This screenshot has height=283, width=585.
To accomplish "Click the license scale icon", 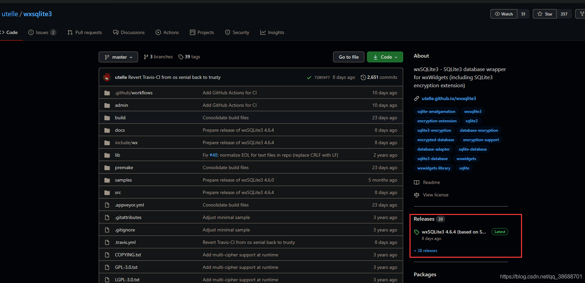I will tap(417, 195).
